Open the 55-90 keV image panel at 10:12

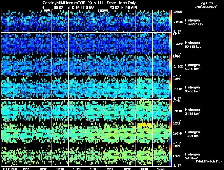coord(43,66)
